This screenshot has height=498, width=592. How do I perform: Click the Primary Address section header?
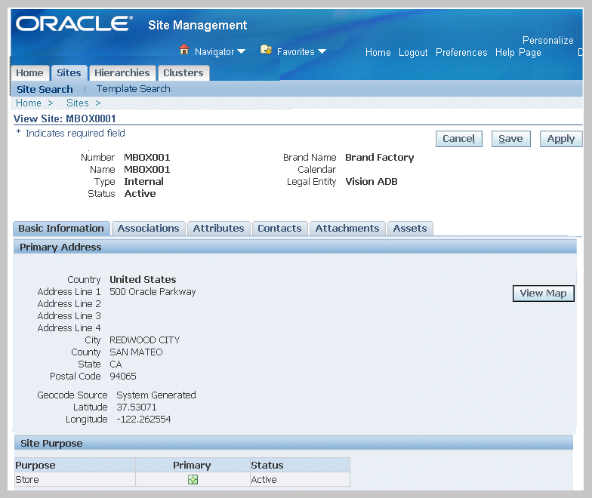tap(295, 247)
